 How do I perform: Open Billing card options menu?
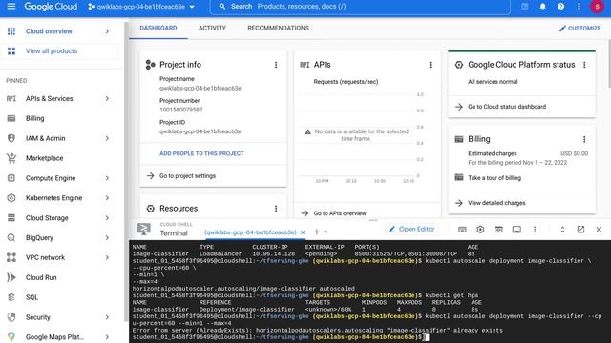[x=584, y=139]
